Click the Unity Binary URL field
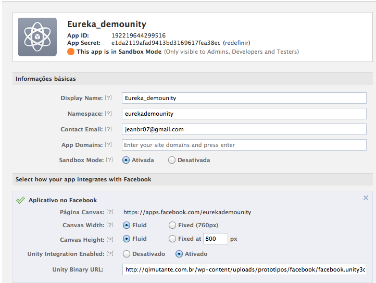This screenshot has width=376, height=283. coord(245,269)
